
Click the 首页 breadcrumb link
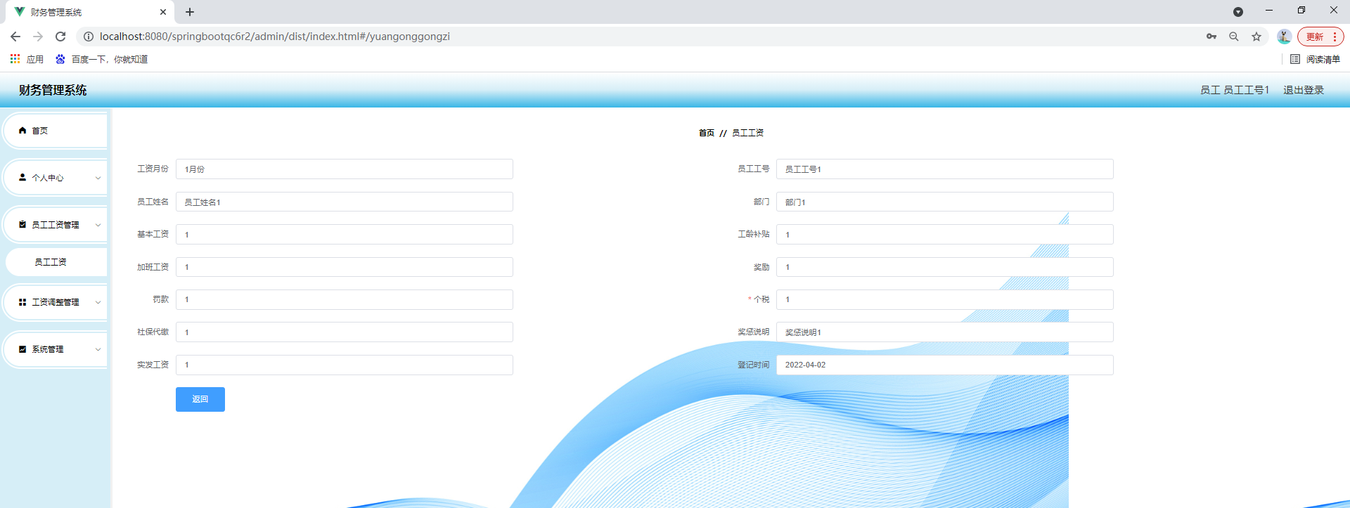706,133
